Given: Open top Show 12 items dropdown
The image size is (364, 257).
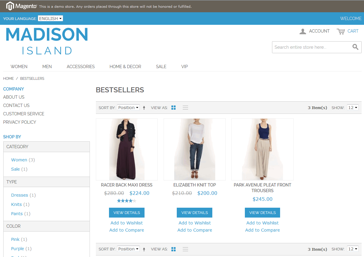Looking at the screenshot, I should (x=353, y=108).
